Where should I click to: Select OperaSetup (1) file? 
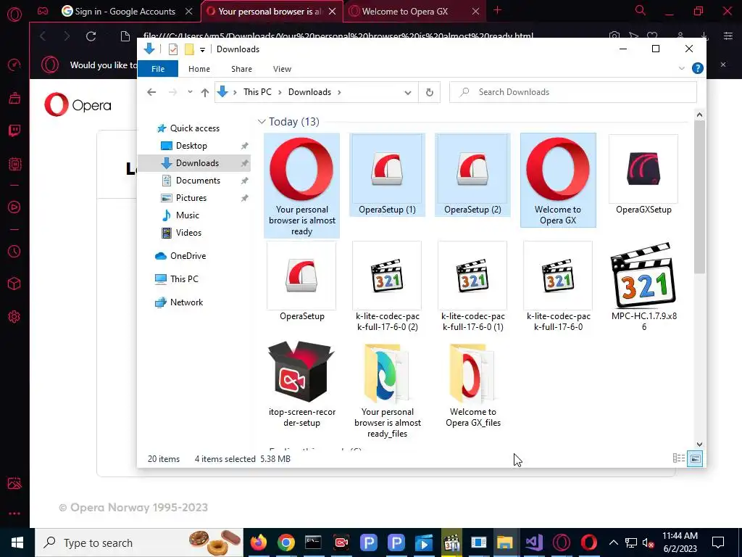tap(387, 175)
